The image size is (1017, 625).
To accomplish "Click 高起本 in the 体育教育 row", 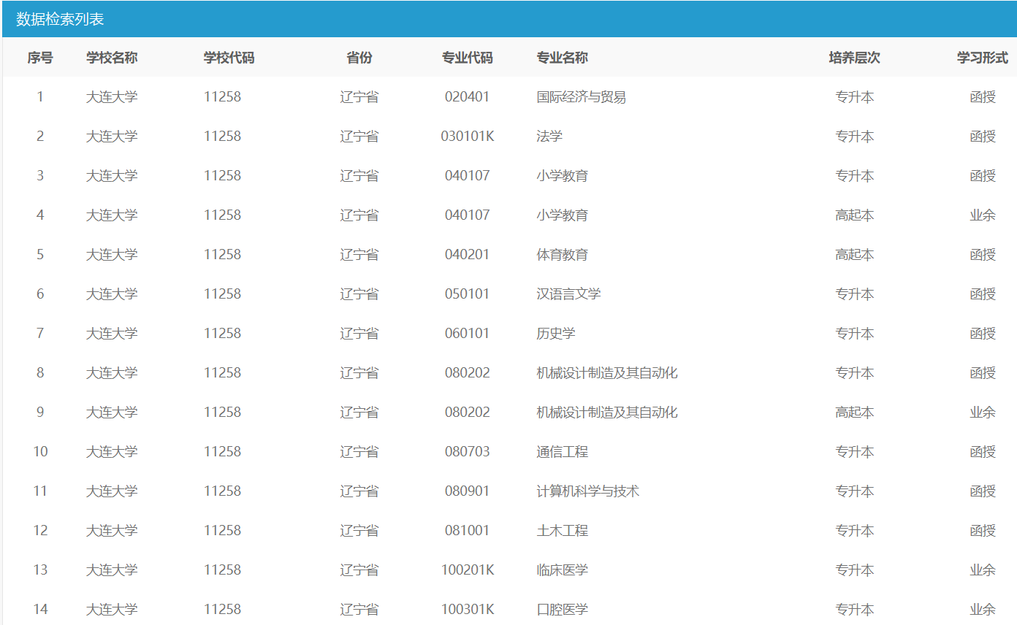I will click(855, 255).
